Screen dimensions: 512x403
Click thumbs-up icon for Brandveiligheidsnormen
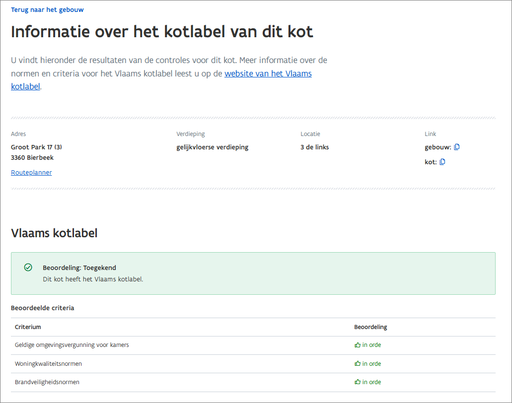(x=357, y=382)
